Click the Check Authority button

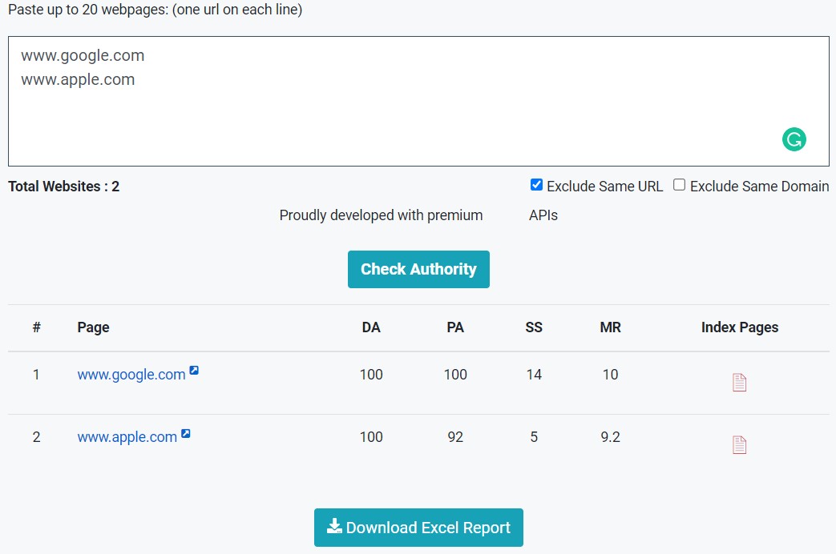pyautogui.click(x=418, y=270)
